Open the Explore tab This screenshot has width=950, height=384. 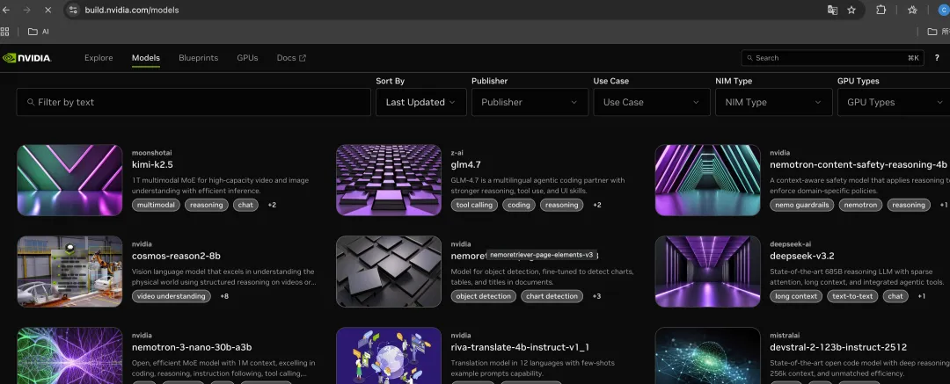99,58
